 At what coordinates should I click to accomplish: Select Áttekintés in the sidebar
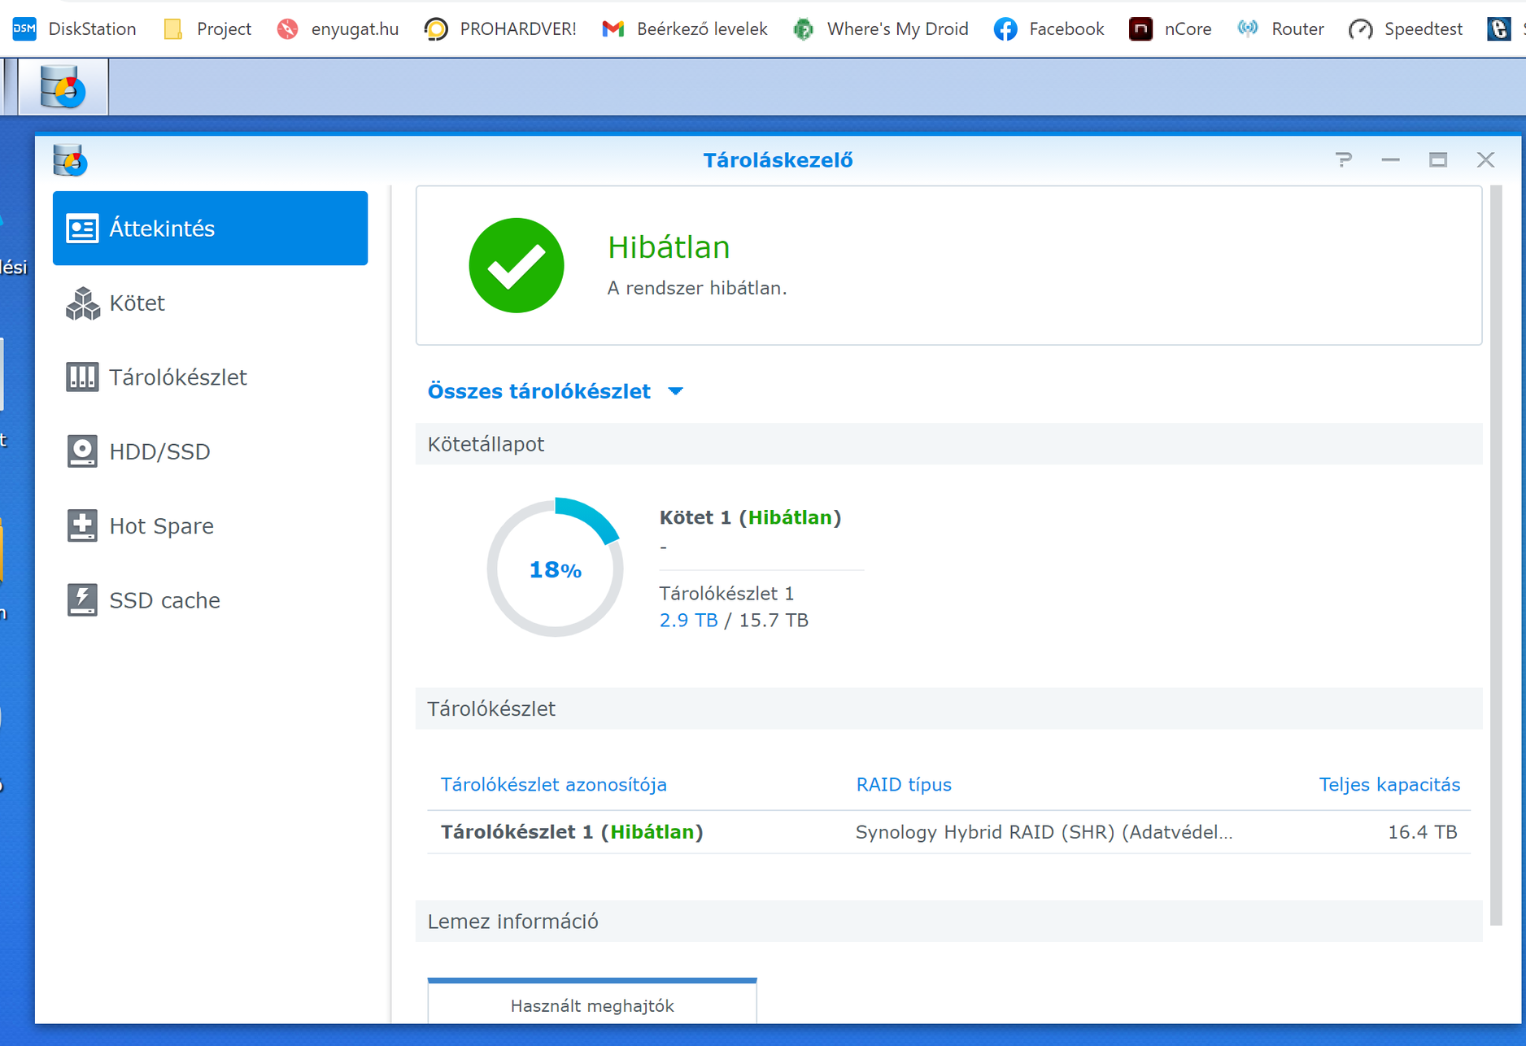(x=210, y=229)
